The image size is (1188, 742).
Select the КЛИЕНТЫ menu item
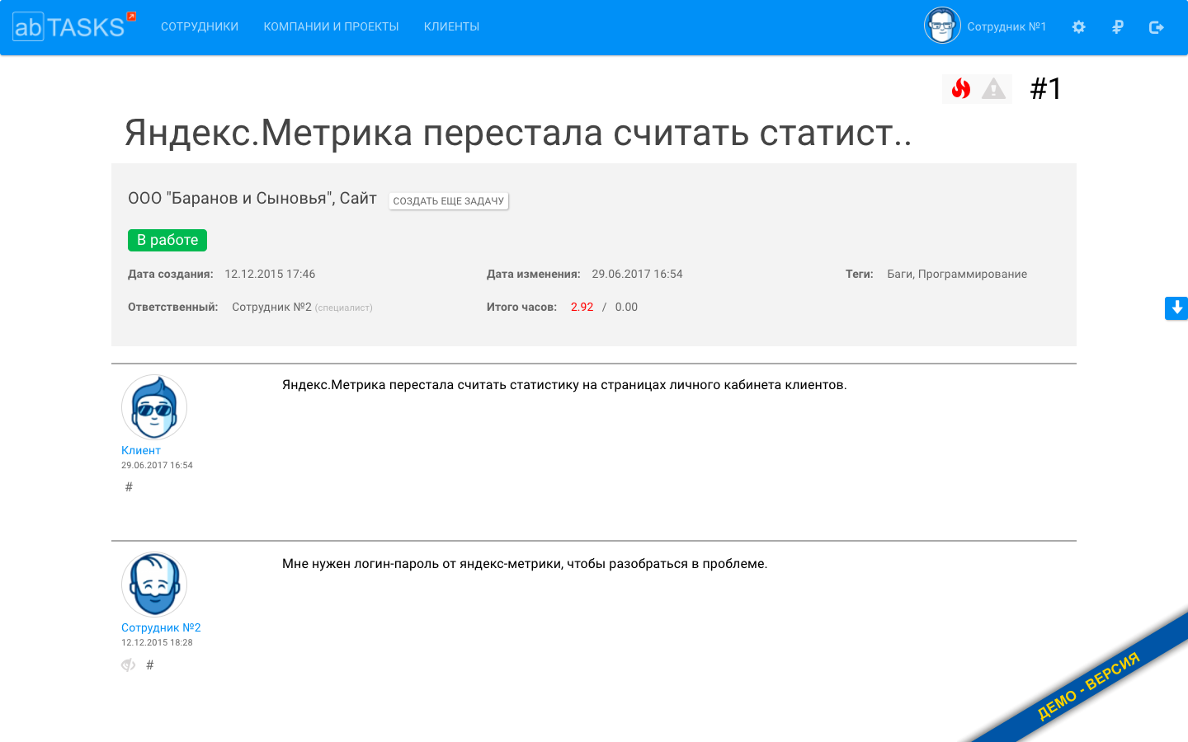tap(450, 26)
